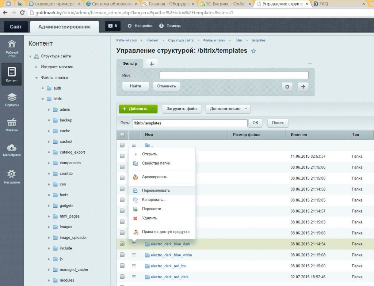Viewport: 374px width, 286px height.
Task: Choose Удалить in the context menu
Action: [x=149, y=218]
